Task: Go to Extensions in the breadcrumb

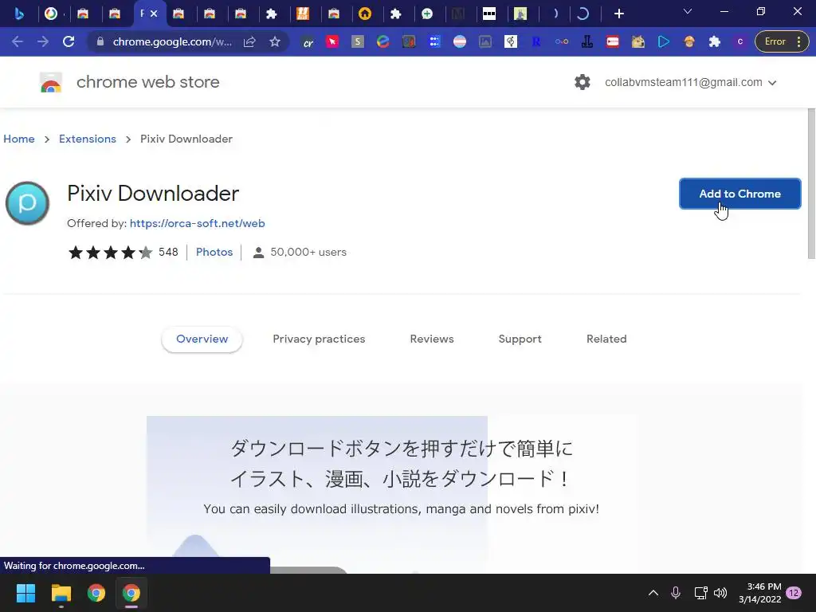Action: click(x=88, y=139)
